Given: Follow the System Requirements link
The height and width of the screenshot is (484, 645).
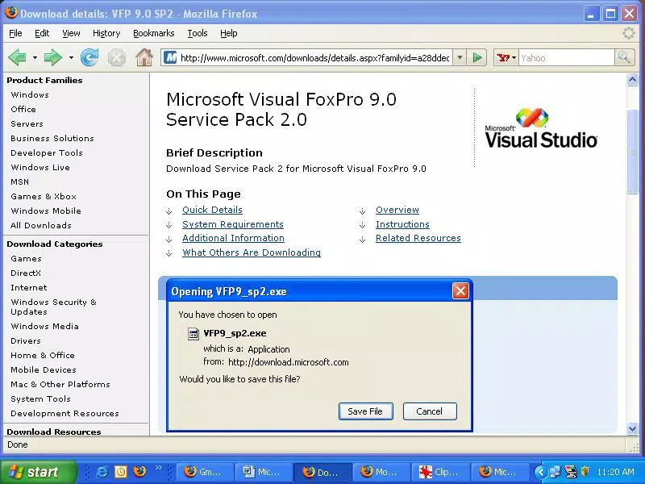Looking at the screenshot, I should pos(233,224).
